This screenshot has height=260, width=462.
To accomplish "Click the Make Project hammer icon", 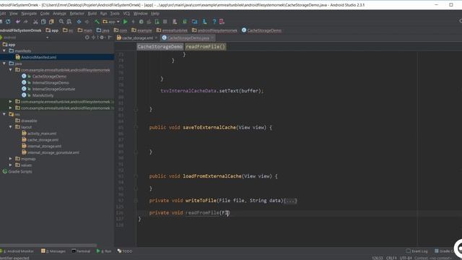I will 97,22.
